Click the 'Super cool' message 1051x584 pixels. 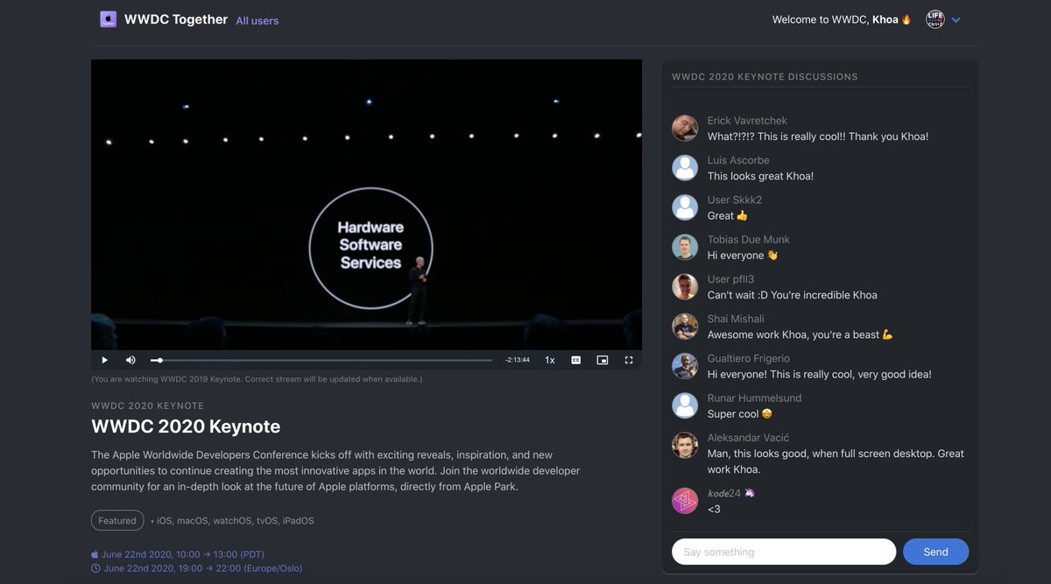click(740, 414)
